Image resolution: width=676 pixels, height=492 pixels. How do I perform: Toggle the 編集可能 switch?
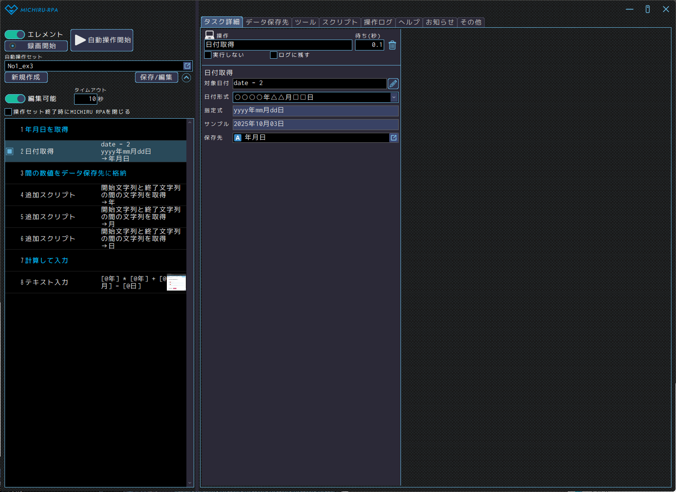[x=15, y=99]
